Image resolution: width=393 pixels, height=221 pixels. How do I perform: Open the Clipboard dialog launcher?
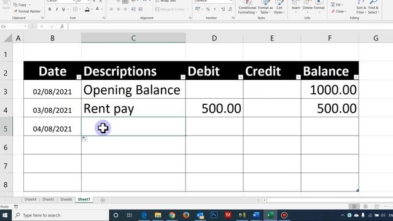tap(42, 18)
